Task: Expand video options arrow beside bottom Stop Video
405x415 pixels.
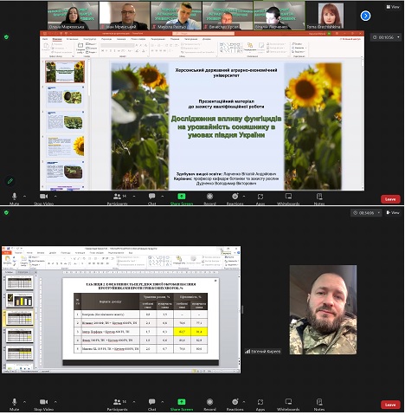Action: (55, 402)
